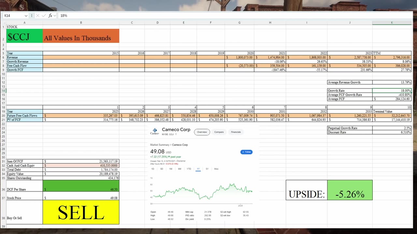The width and height of the screenshot is (417, 234).
Task: Choose the 1Y chart range
Action: [x=198, y=169]
